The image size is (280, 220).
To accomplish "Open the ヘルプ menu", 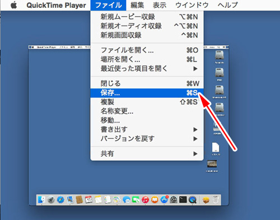I will (x=228, y=5).
